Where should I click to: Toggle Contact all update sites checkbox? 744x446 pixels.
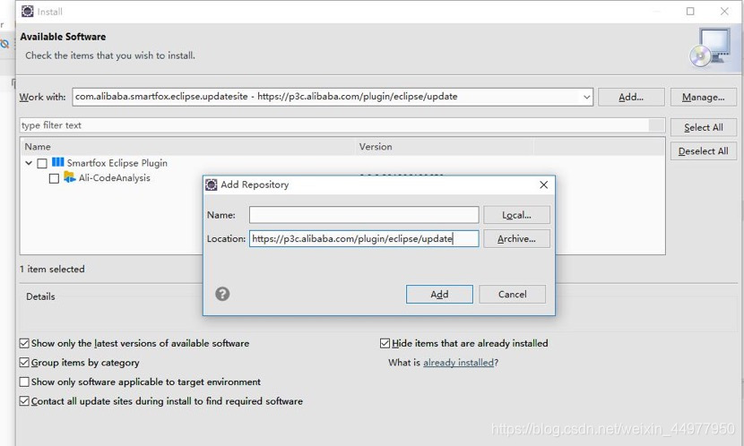[24, 401]
